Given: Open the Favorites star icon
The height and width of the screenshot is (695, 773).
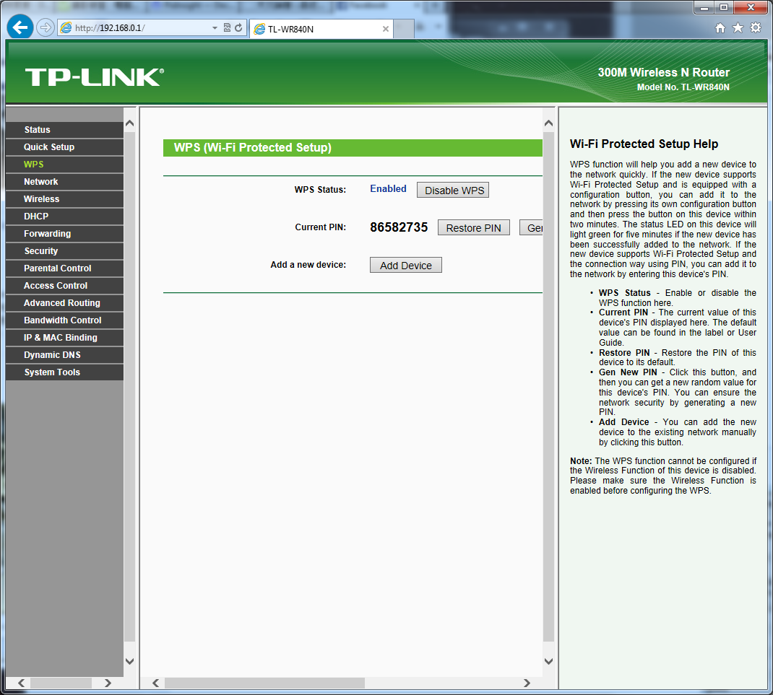Looking at the screenshot, I should tap(738, 28).
